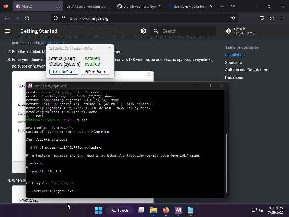Open MSYS2 from taskbar
289x217 pixels.
[178, 210]
